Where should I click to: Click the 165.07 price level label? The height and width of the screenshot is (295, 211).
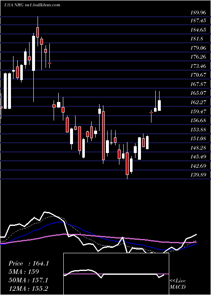click(198, 93)
